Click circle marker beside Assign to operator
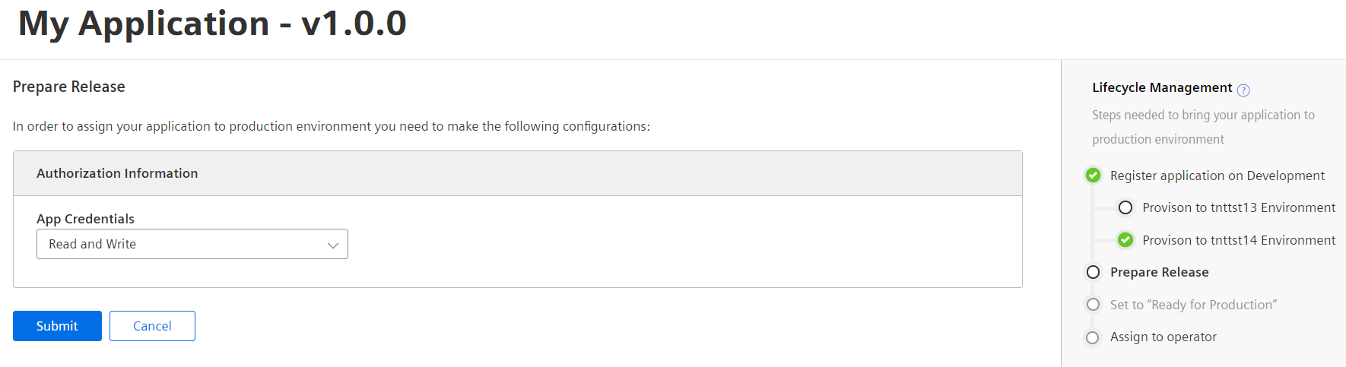The width and height of the screenshot is (1346, 367). tap(1093, 337)
